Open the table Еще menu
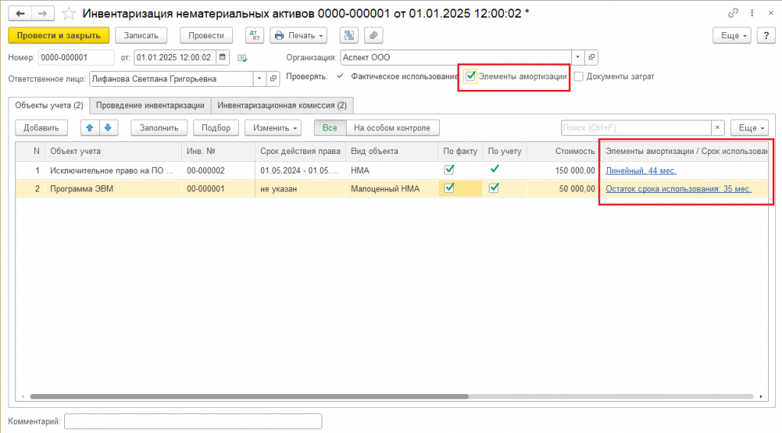 tap(750, 128)
